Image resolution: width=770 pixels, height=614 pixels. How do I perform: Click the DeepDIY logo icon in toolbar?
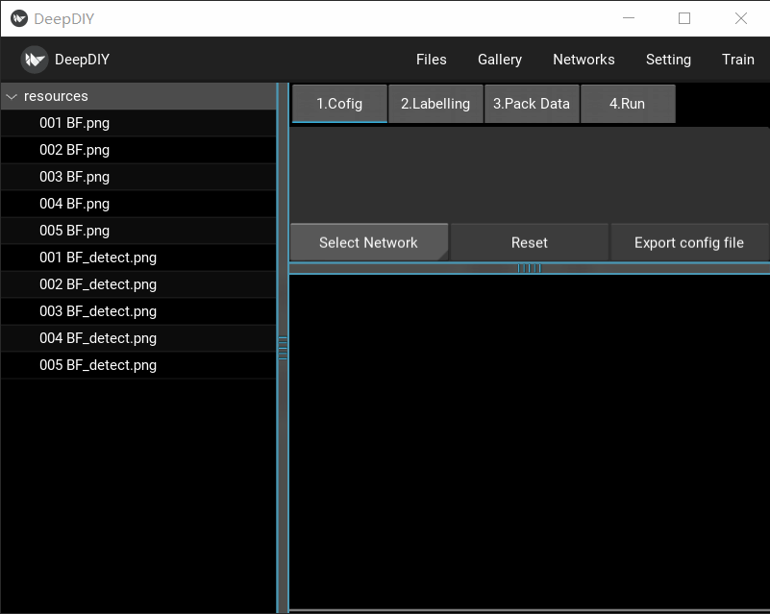[x=35, y=60]
